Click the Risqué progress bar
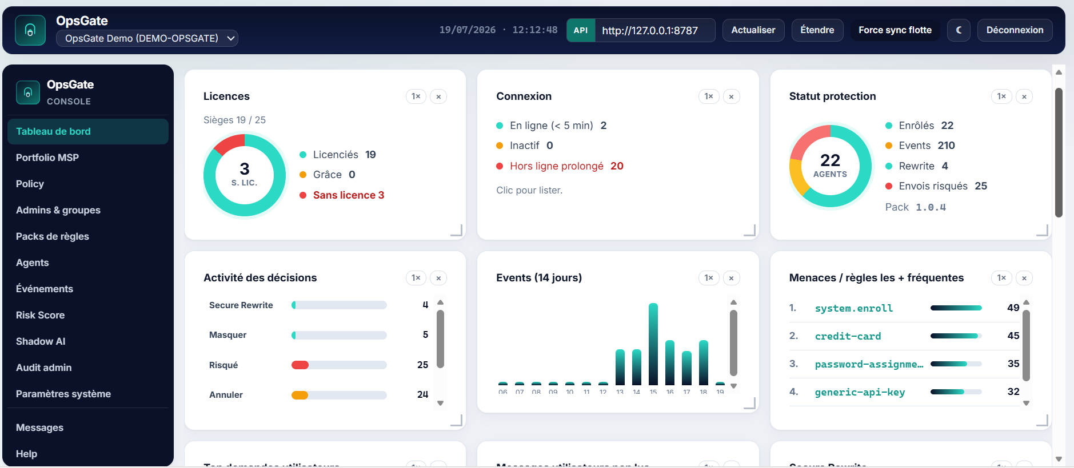Screen dimensions: 1074x468 (339, 365)
